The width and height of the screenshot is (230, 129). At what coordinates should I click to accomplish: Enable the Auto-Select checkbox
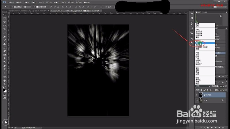pyautogui.click(x=12, y=7)
